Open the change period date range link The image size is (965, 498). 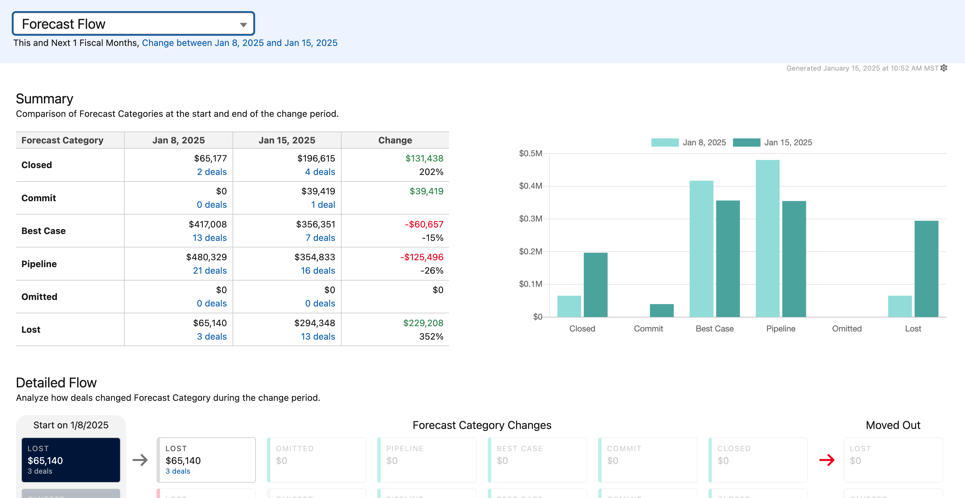point(239,43)
